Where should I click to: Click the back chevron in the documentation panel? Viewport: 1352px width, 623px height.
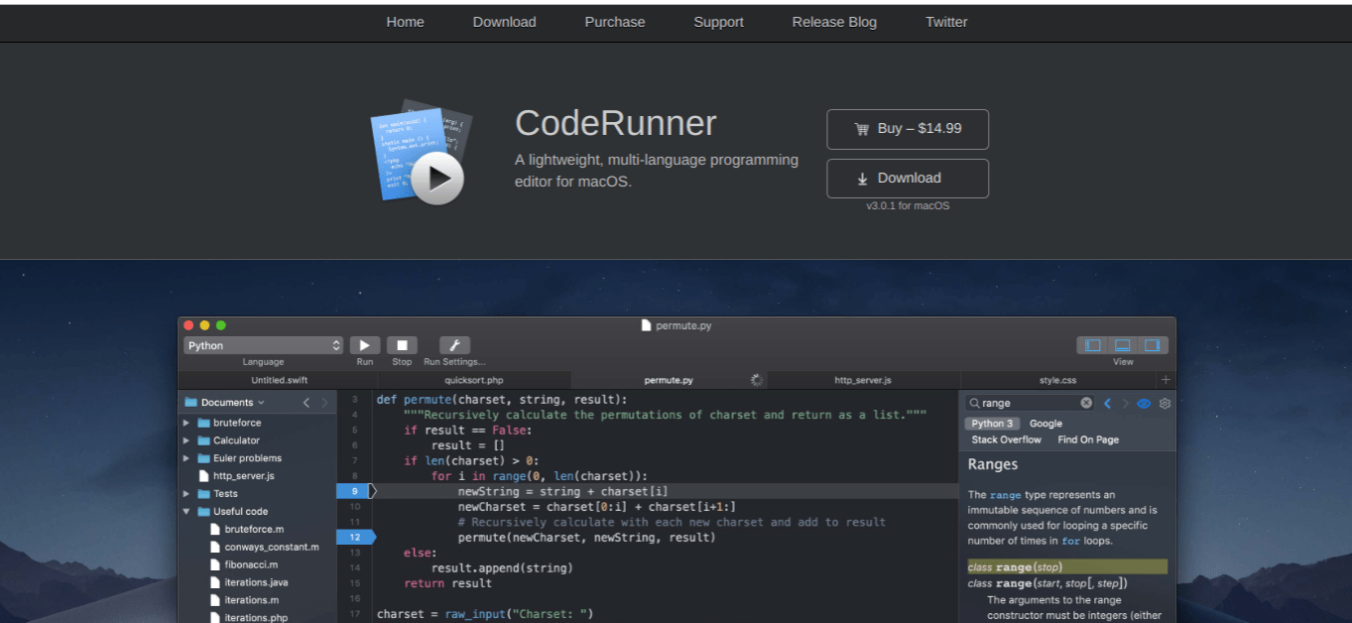tap(1107, 403)
